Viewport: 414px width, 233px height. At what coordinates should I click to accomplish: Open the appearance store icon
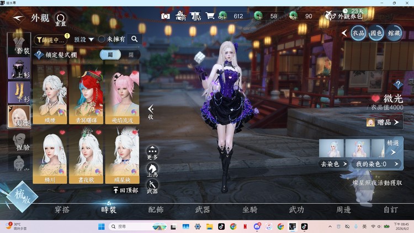(x=195, y=16)
